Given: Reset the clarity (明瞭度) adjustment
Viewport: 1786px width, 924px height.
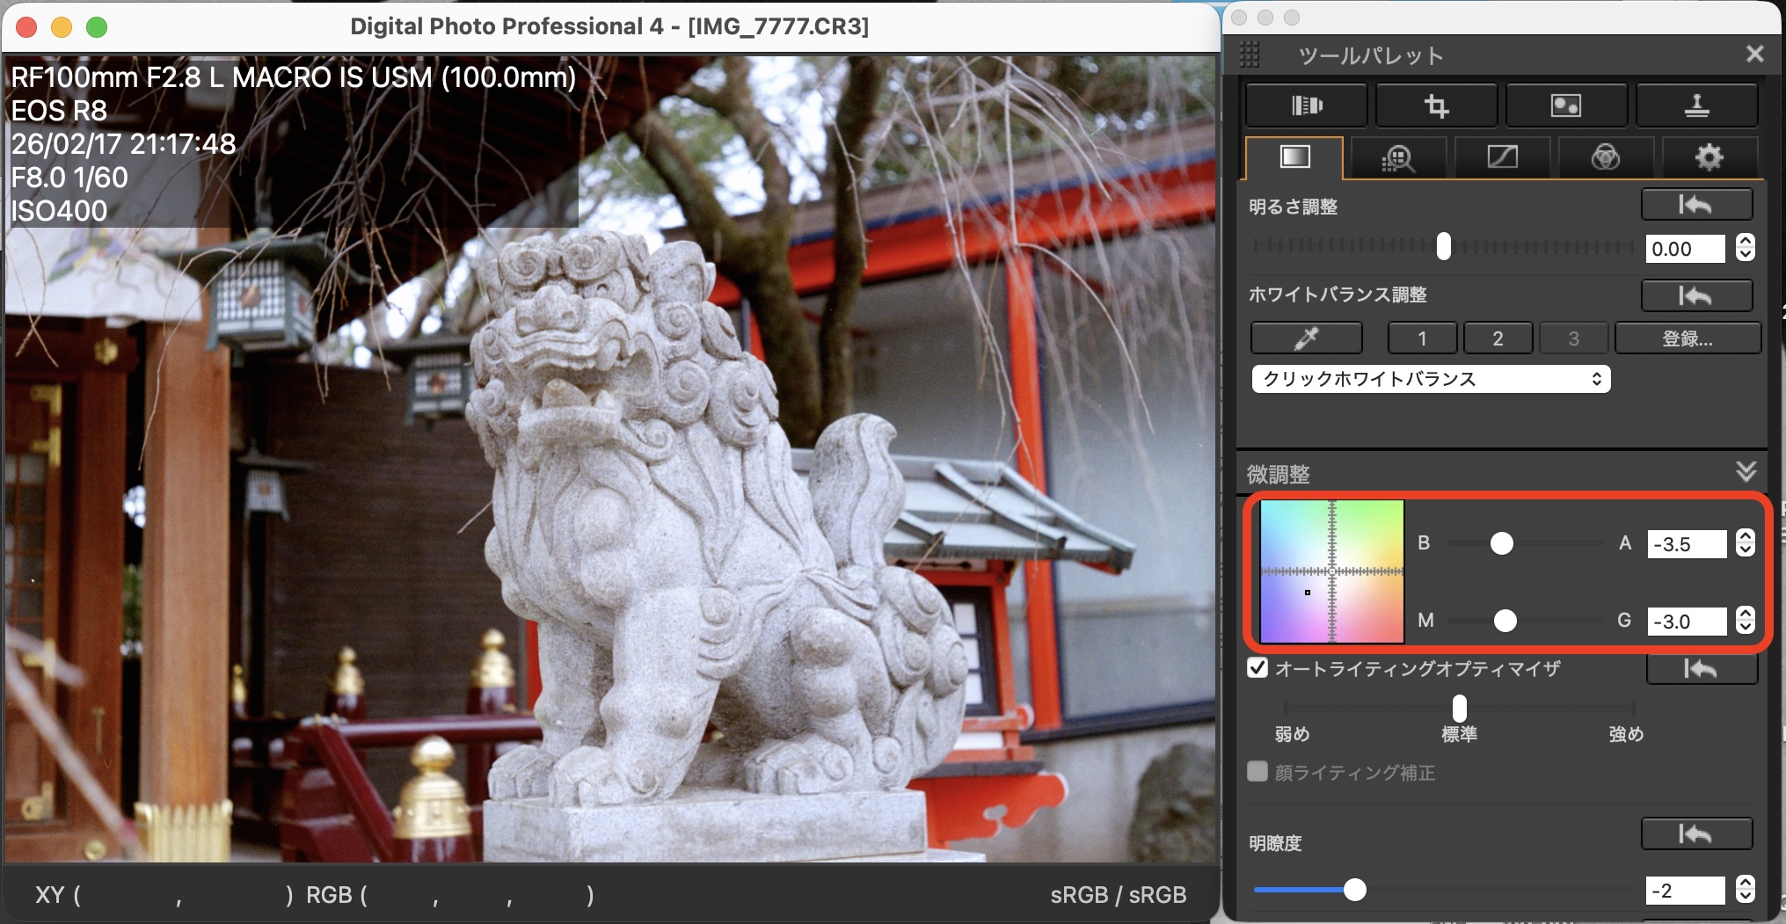Looking at the screenshot, I should 1696,833.
